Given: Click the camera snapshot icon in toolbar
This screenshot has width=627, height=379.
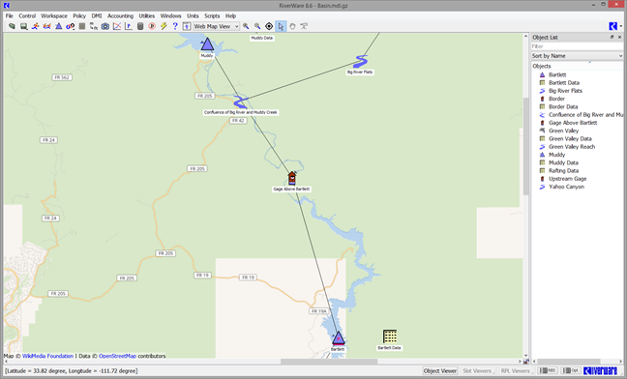Looking at the screenshot, I should (x=105, y=26).
